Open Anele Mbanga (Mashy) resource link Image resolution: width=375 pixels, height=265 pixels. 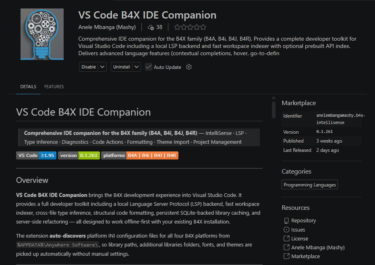pyautogui.click(x=318, y=248)
